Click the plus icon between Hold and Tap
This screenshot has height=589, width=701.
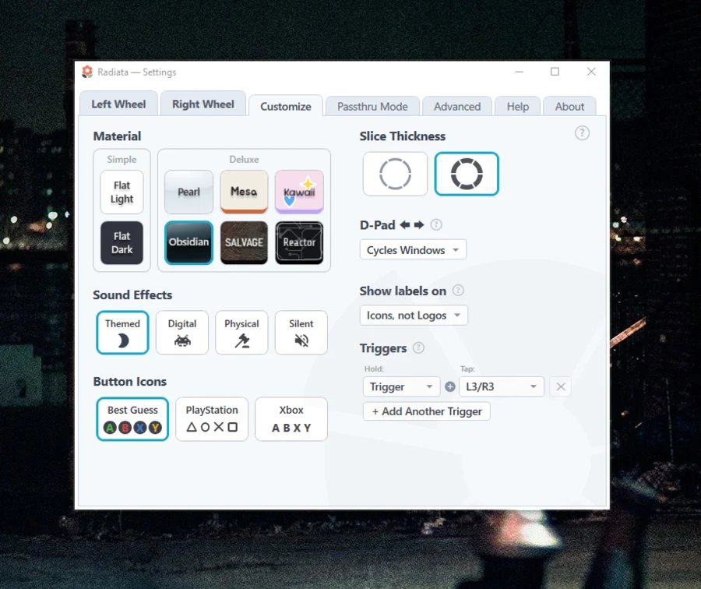tap(449, 386)
